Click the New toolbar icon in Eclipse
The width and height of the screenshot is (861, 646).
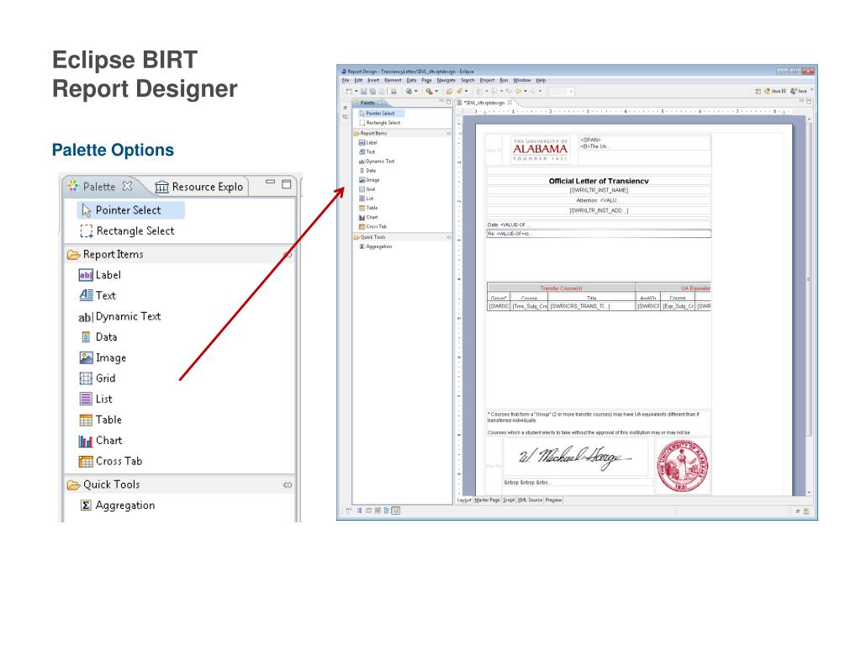point(349,91)
